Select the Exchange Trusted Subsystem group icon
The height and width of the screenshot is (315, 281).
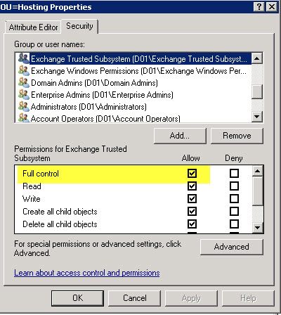pos(24,58)
